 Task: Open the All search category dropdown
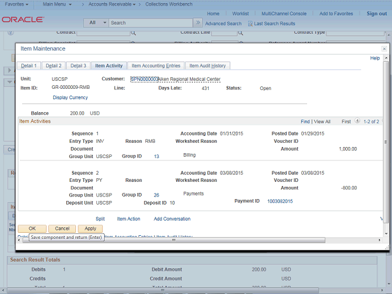tap(97, 23)
